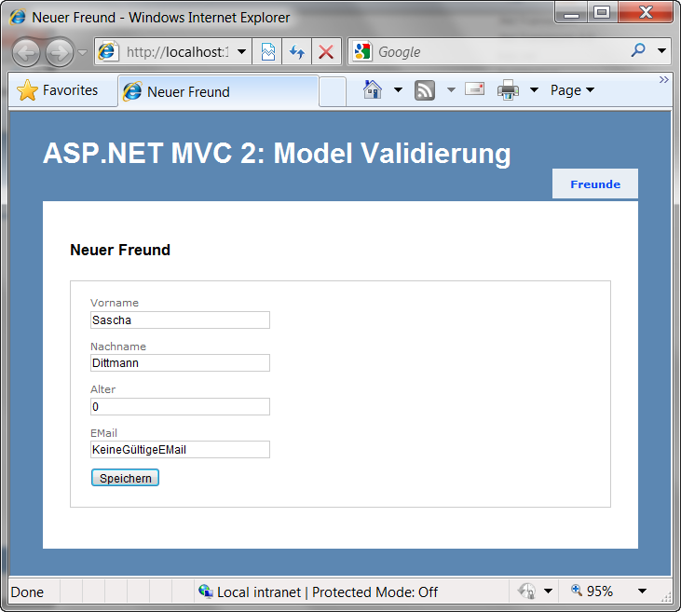Click the Nachname field containing Dittmann
Viewport: 681px width, 612px height.
click(x=180, y=362)
